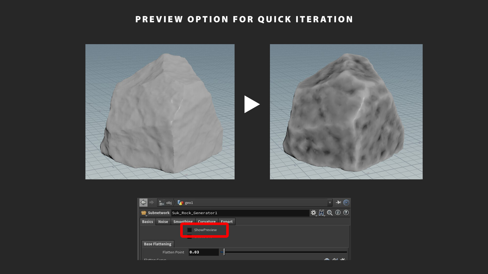Switch to the Export tab
Screen dimensions: 488x274
pyautogui.click(x=227, y=222)
